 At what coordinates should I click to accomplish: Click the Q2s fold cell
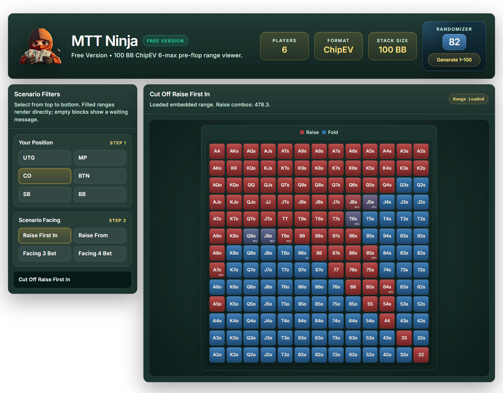tap(421, 185)
